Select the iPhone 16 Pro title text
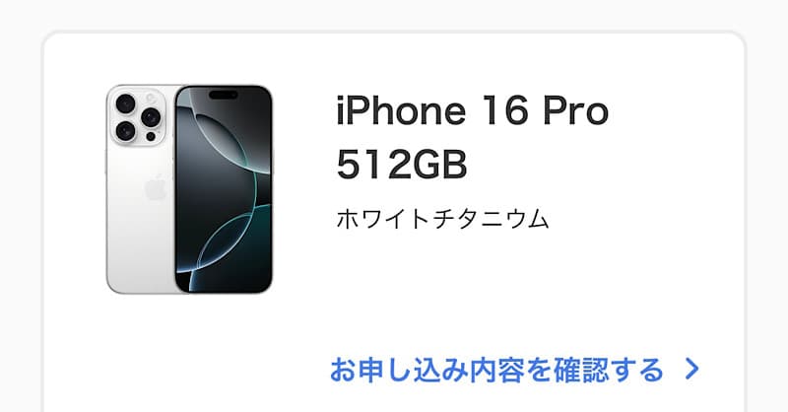This screenshot has width=788, height=412. (473, 110)
